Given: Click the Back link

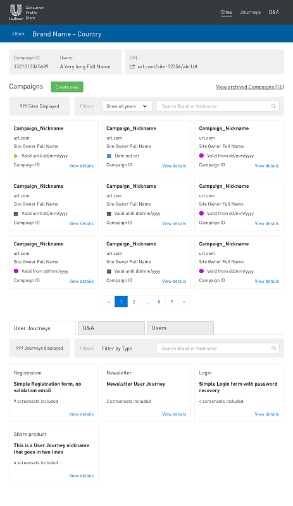Looking at the screenshot, I should coord(18,34).
